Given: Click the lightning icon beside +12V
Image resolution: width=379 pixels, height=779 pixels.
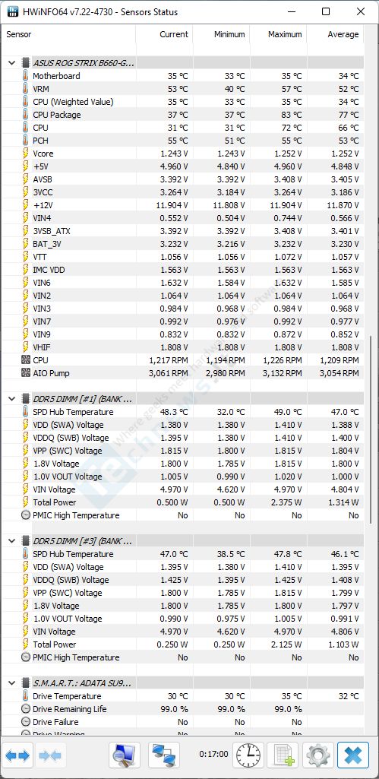Looking at the screenshot, I should pyautogui.click(x=25, y=205).
